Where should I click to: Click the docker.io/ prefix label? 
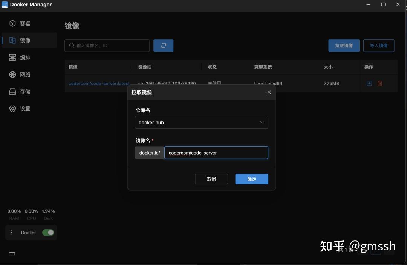click(x=150, y=153)
